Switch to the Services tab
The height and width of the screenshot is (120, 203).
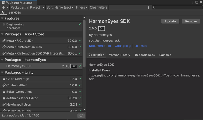[x=15, y=12]
